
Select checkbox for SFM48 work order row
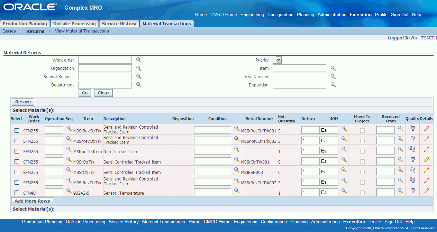[x=17, y=193]
